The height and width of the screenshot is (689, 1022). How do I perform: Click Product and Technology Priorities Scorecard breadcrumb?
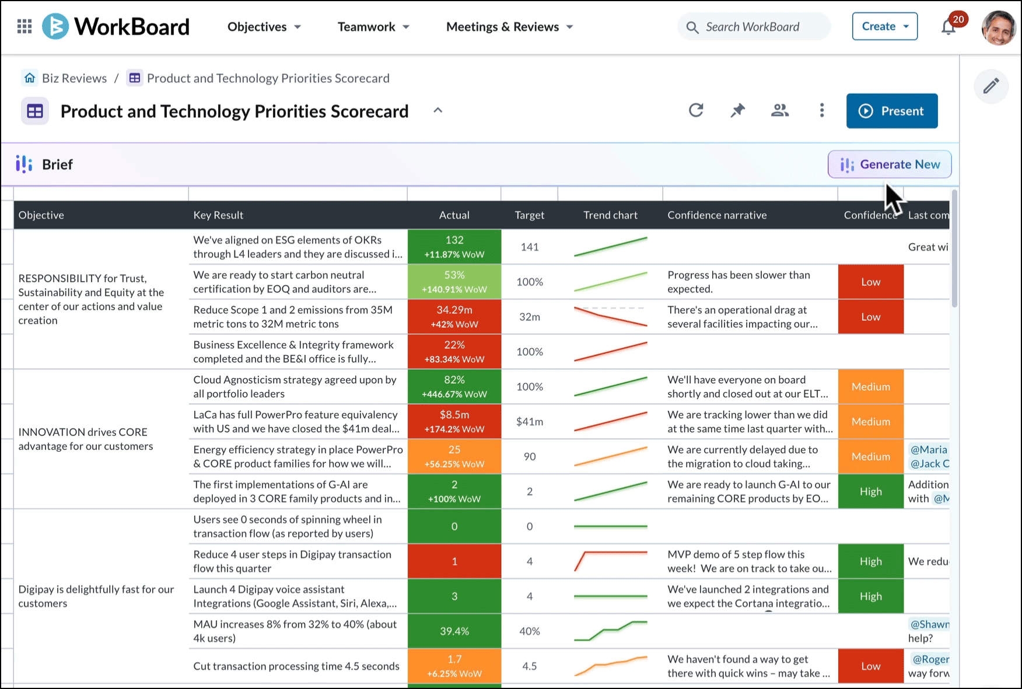tap(268, 78)
